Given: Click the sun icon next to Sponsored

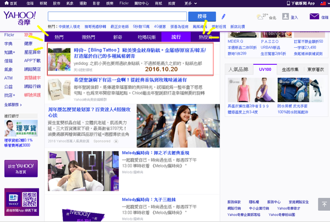Looking at the screenshot, I should point(116,141).
